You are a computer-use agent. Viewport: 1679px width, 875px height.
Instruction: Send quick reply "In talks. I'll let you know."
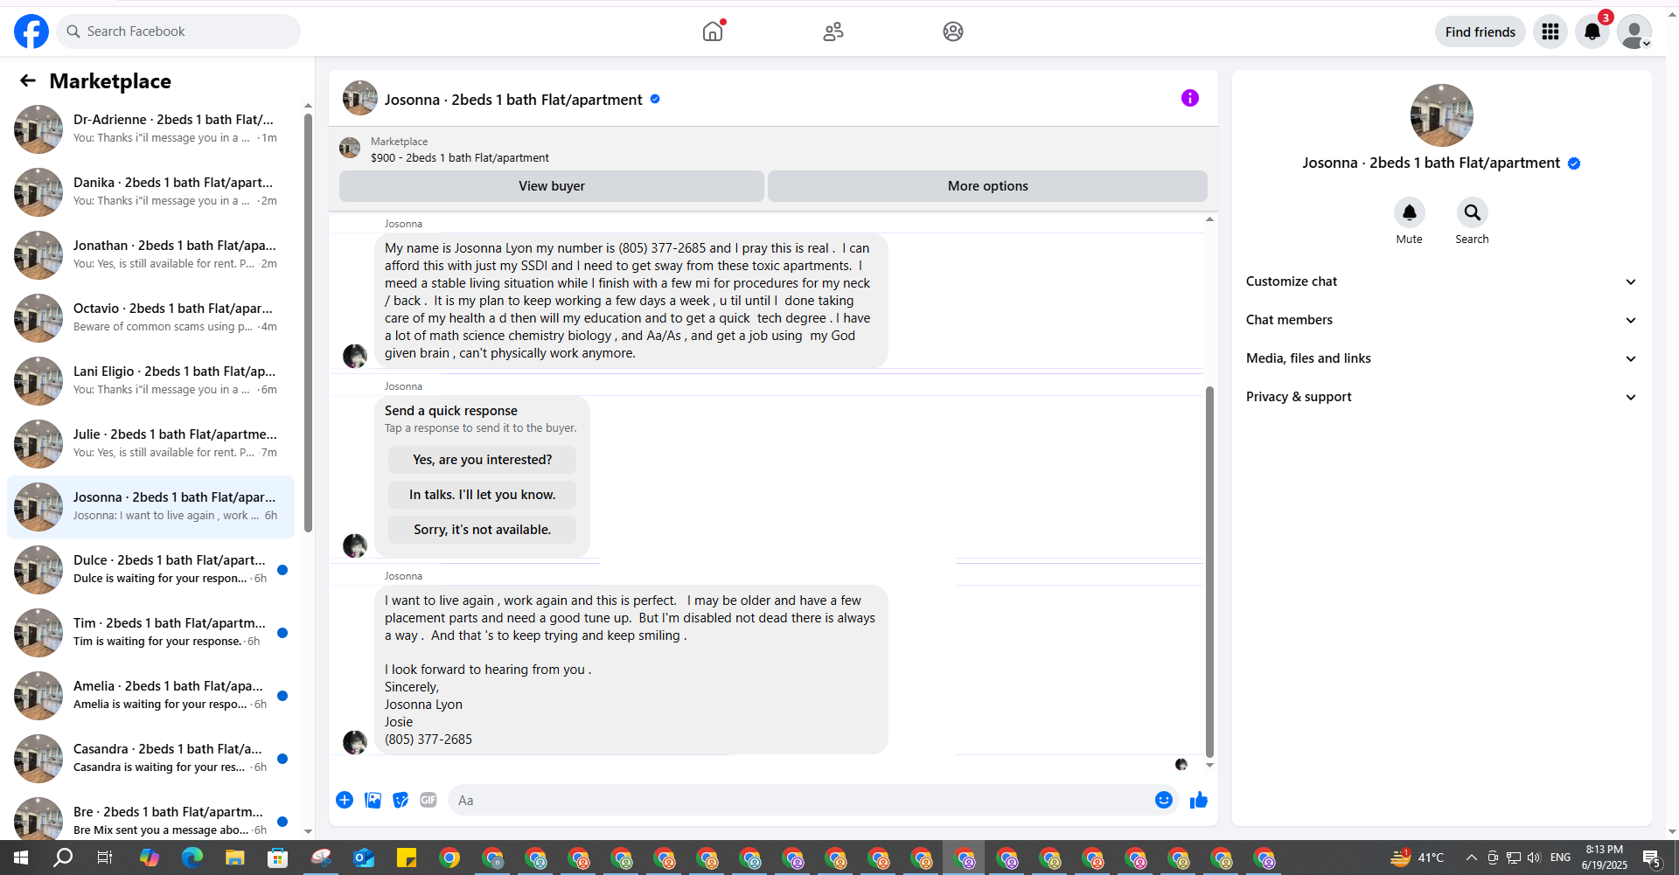(483, 495)
